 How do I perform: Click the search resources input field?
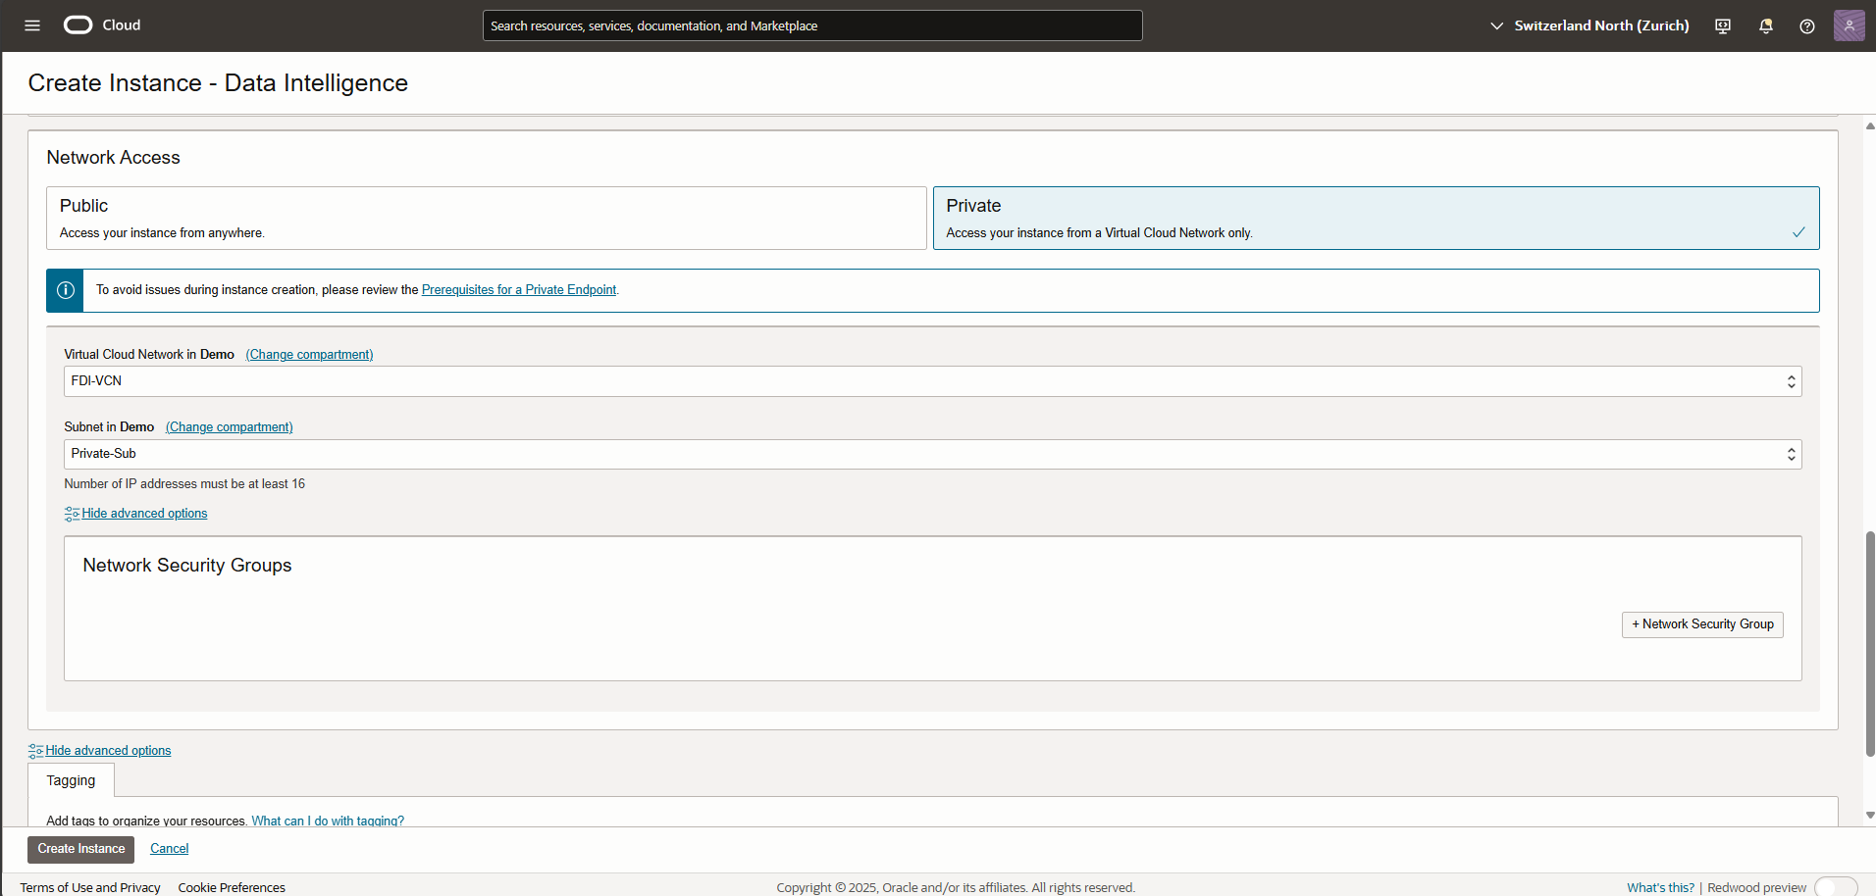[x=811, y=25]
